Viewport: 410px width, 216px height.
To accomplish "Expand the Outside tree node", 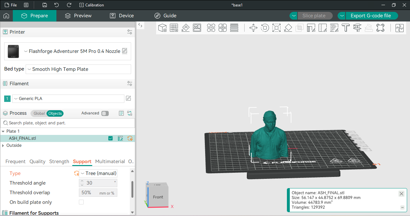I will coord(3,145).
